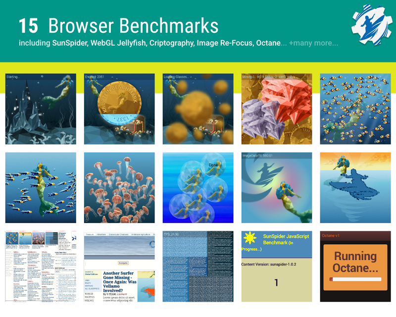Open the dense yellow fish swarm thumbnail
This screenshot has height=317, width=396.
tap(355, 109)
